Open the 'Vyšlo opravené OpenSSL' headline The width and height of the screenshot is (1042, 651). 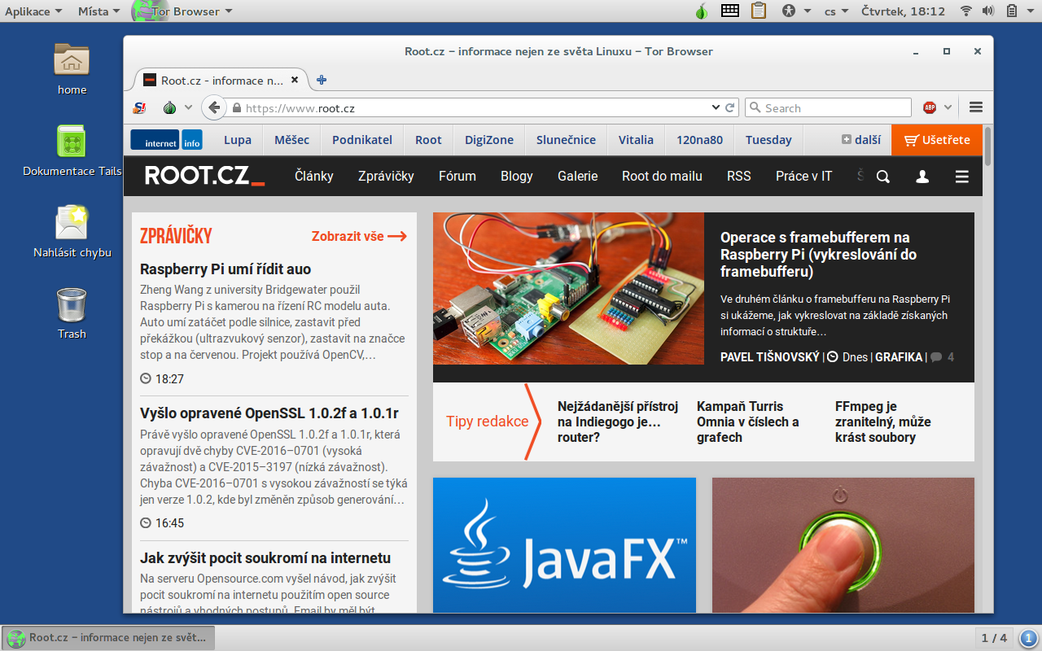pos(269,413)
